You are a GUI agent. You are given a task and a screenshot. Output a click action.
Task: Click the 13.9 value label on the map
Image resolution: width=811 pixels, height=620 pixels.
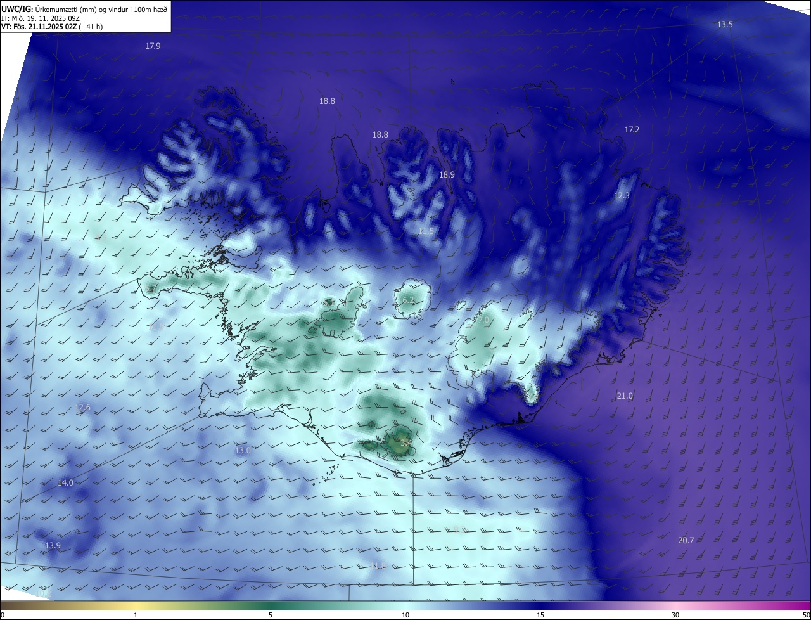[x=53, y=545]
